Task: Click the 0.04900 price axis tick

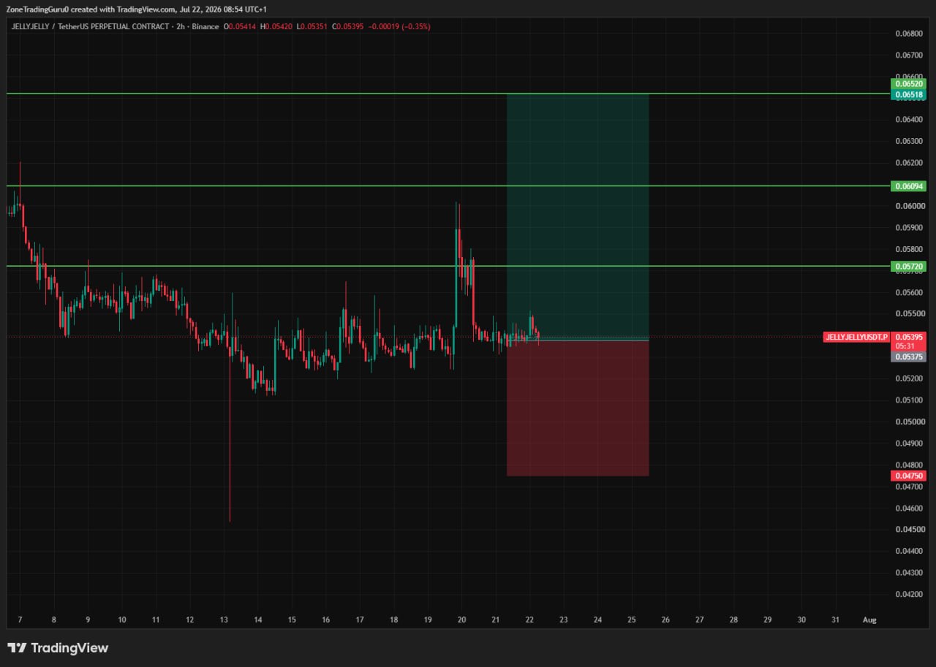Action: tap(907, 443)
